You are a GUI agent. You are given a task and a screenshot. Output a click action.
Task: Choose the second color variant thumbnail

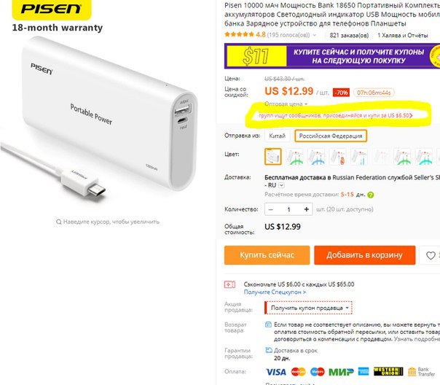294,157
